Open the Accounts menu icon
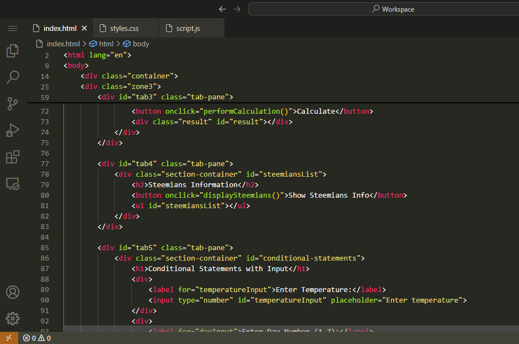 pyautogui.click(x=13, y=292)
